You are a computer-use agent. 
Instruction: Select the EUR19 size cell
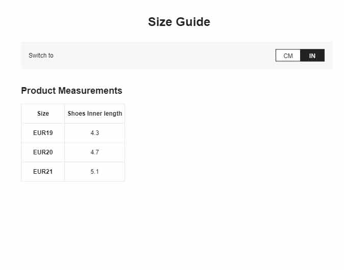point(43,133)
